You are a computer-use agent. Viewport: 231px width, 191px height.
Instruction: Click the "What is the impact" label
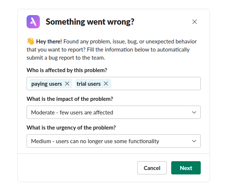click(x=70, y=99)
